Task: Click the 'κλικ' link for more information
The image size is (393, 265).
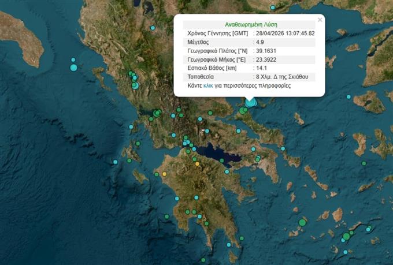Action: coord(209,85)
